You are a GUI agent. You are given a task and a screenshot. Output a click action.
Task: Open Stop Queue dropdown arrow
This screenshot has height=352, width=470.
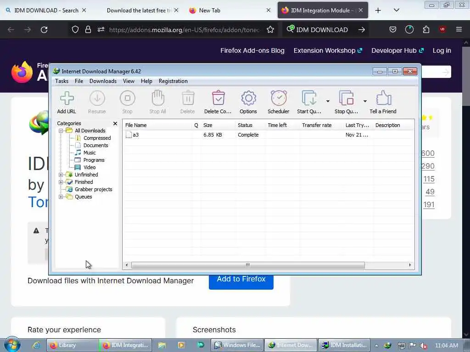[365, 101]
